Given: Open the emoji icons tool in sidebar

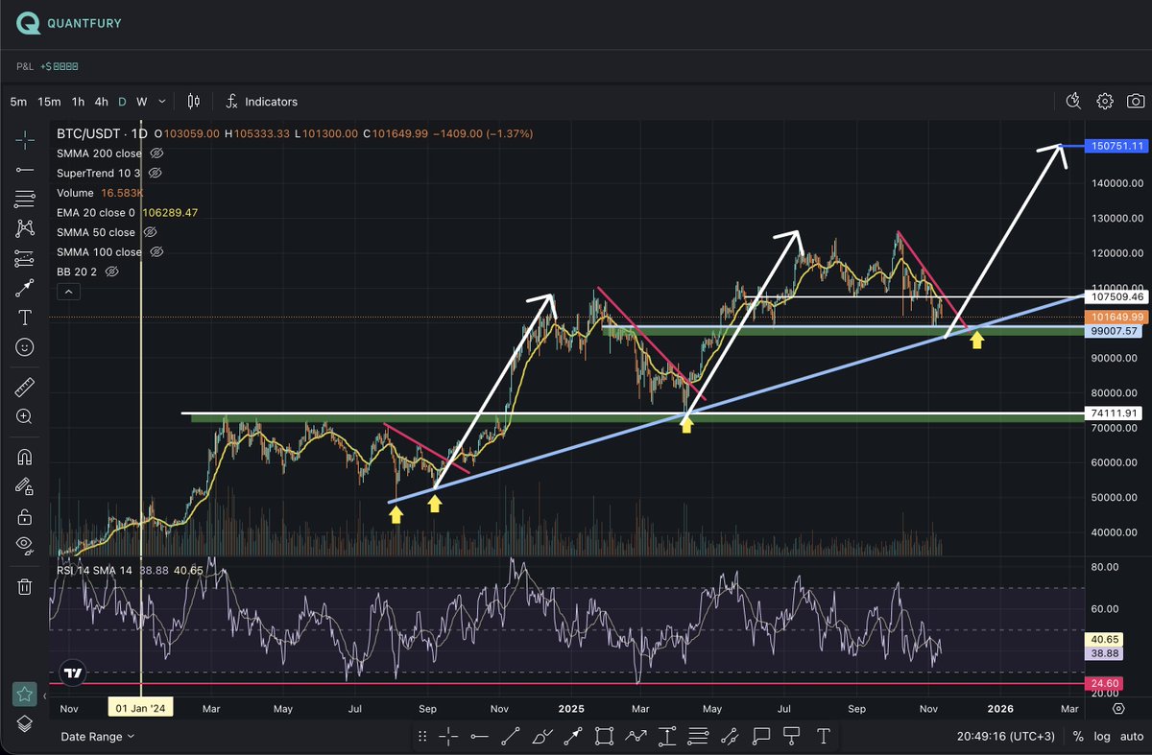Looking at the screenshot, I should click(25, 346).
